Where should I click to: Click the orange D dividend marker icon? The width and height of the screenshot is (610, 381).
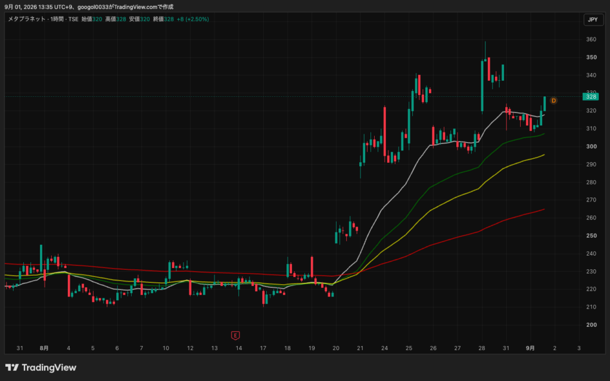(553, 100)
